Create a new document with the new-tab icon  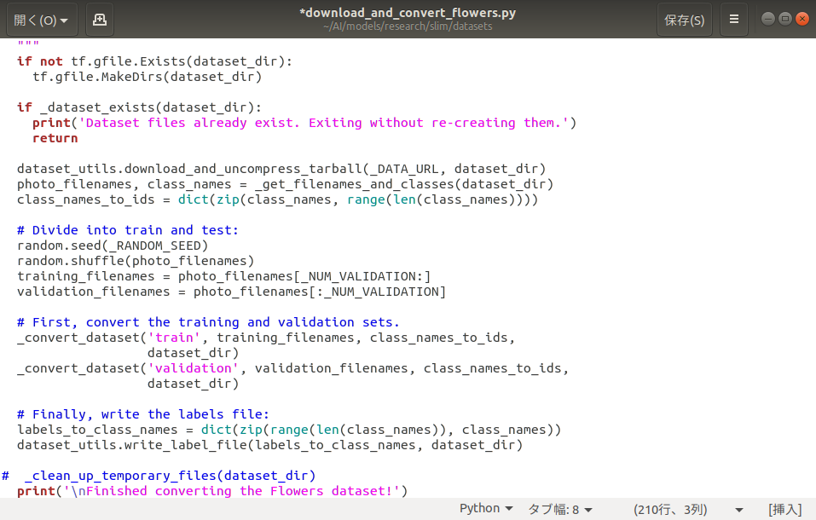coord(100,20)
